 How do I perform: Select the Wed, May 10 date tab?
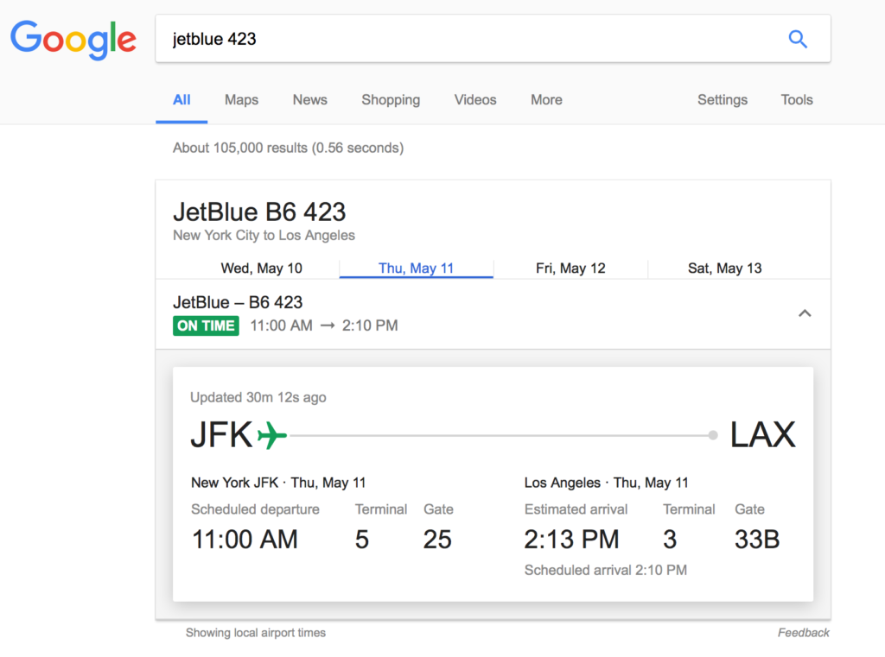pos(262,268)
